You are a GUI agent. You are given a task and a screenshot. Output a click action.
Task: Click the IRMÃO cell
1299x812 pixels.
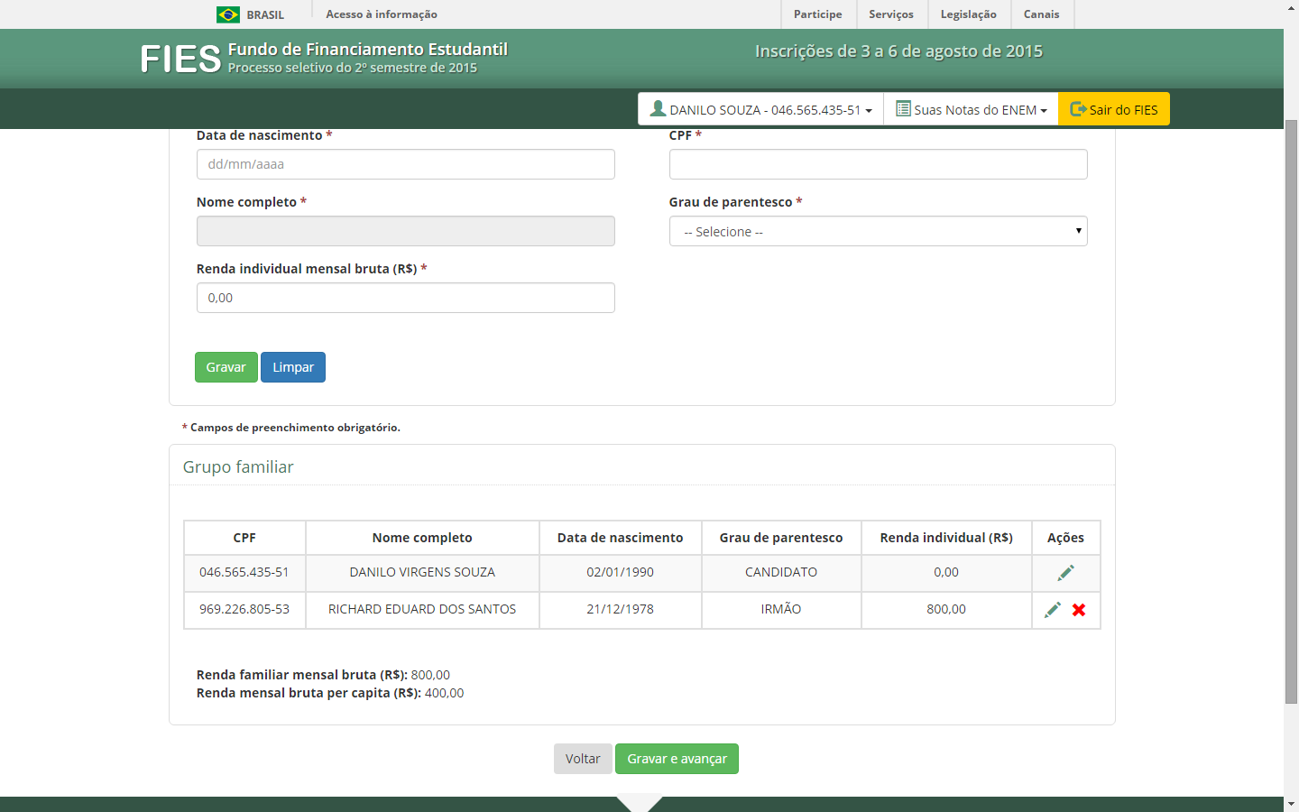pyautogui.click(x=781, y=609)
